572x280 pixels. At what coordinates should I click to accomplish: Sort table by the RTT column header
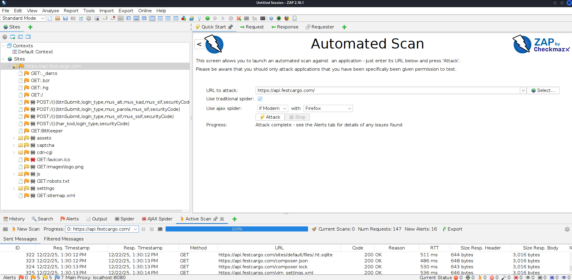pyautogui.click(x=434, y=248)
